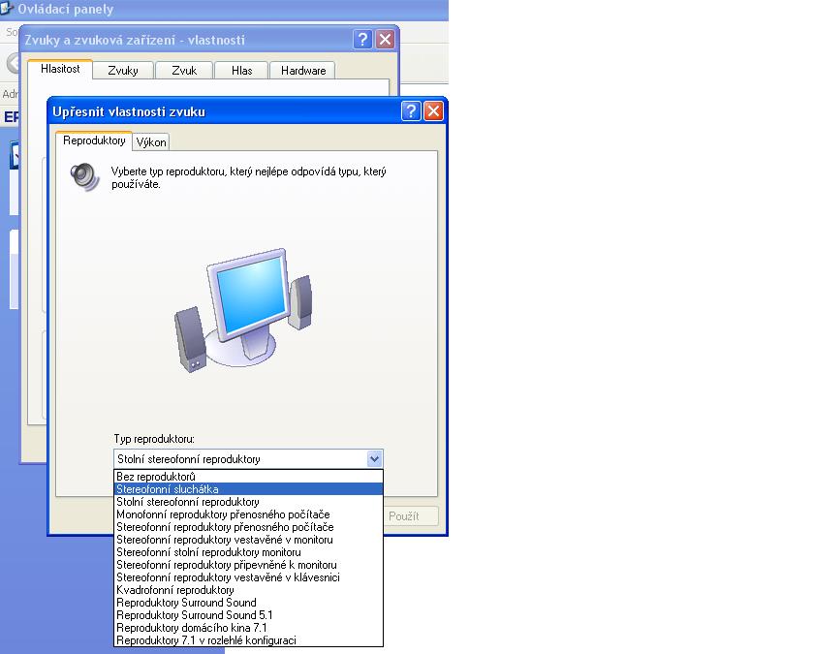This screenshot has width=814, height=654.
Task: Select Bez reproduktorů from speaker type list
Action: (248, 477)
